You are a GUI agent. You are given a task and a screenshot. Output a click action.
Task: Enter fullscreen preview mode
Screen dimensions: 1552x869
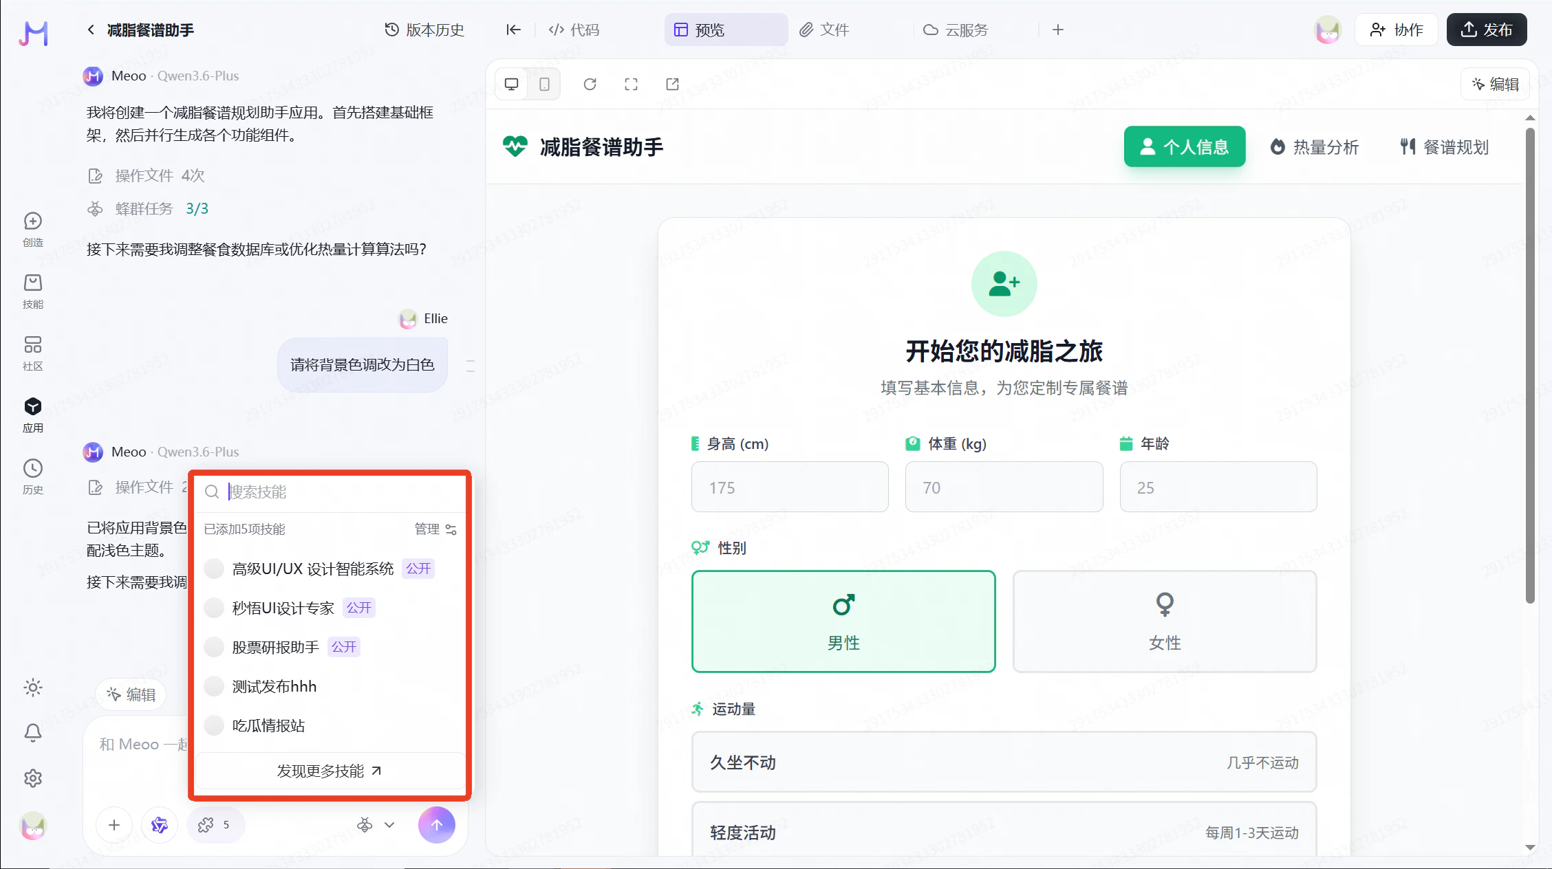pyautogui.click(x=631, y=84)
